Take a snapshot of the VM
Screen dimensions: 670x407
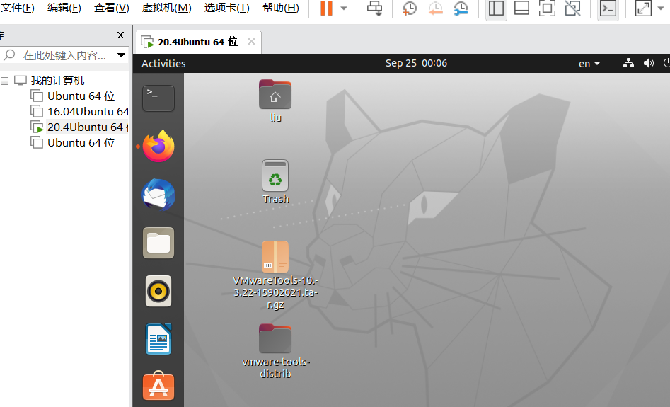click(x=410, y=8)
